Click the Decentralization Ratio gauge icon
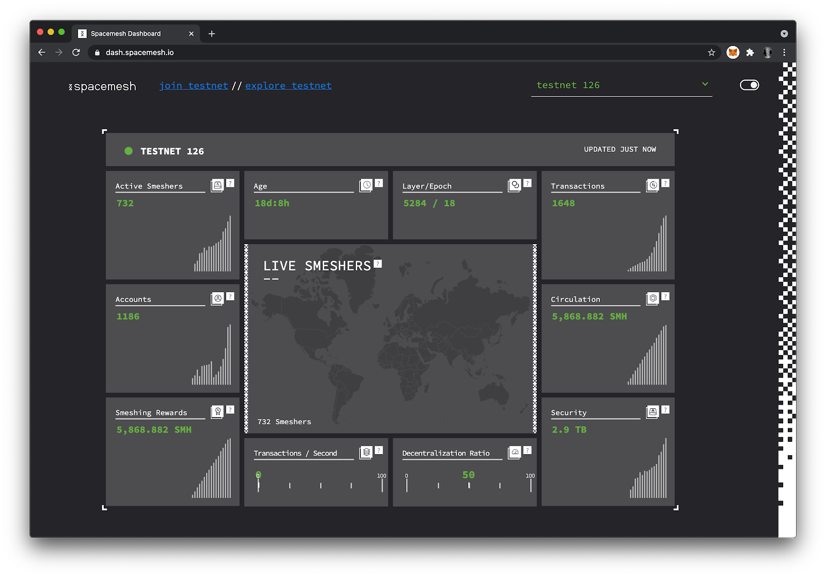 (x=515, y=453)
